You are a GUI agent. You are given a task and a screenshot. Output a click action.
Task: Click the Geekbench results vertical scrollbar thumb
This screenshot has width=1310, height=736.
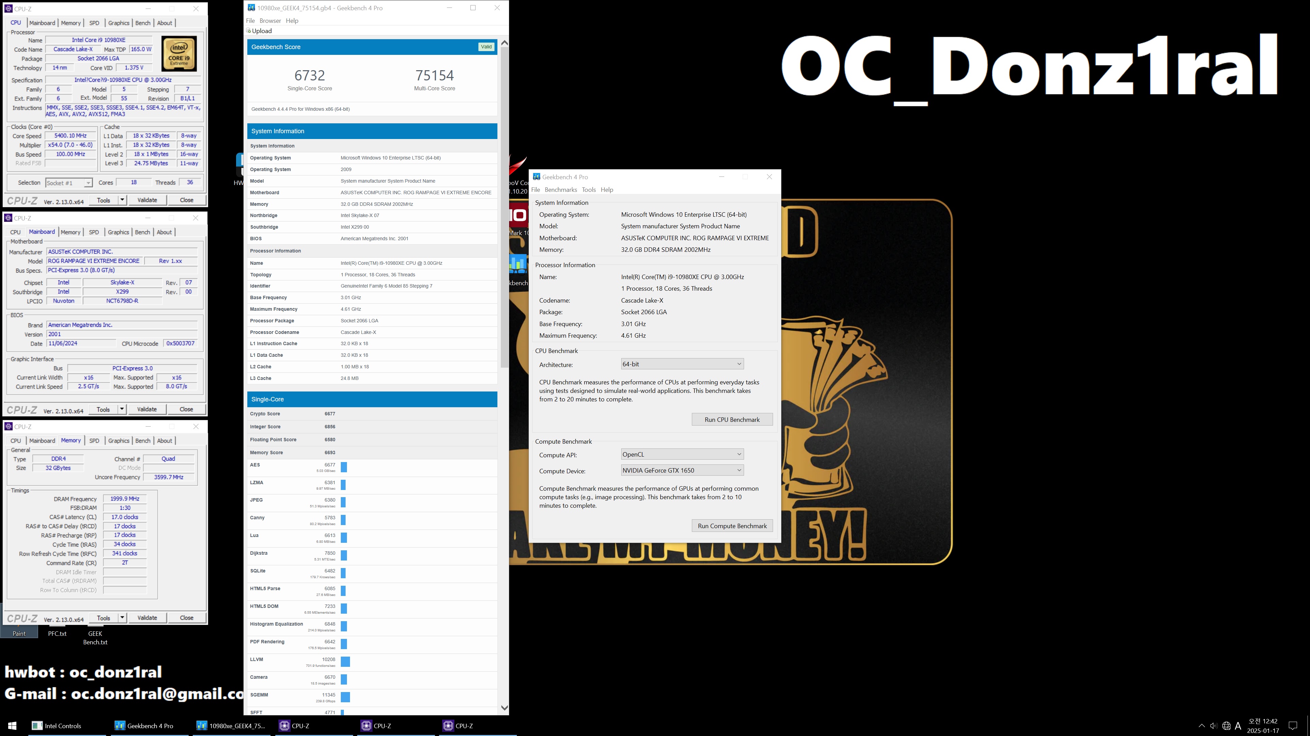pos(505,207)
